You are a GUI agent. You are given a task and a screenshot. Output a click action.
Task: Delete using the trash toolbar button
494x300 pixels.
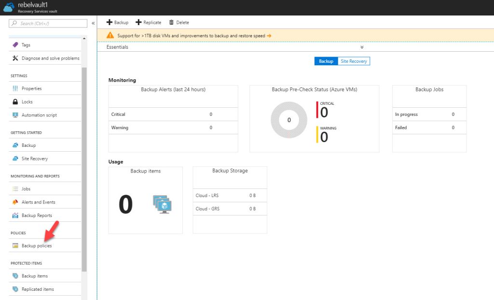point(179,22)
